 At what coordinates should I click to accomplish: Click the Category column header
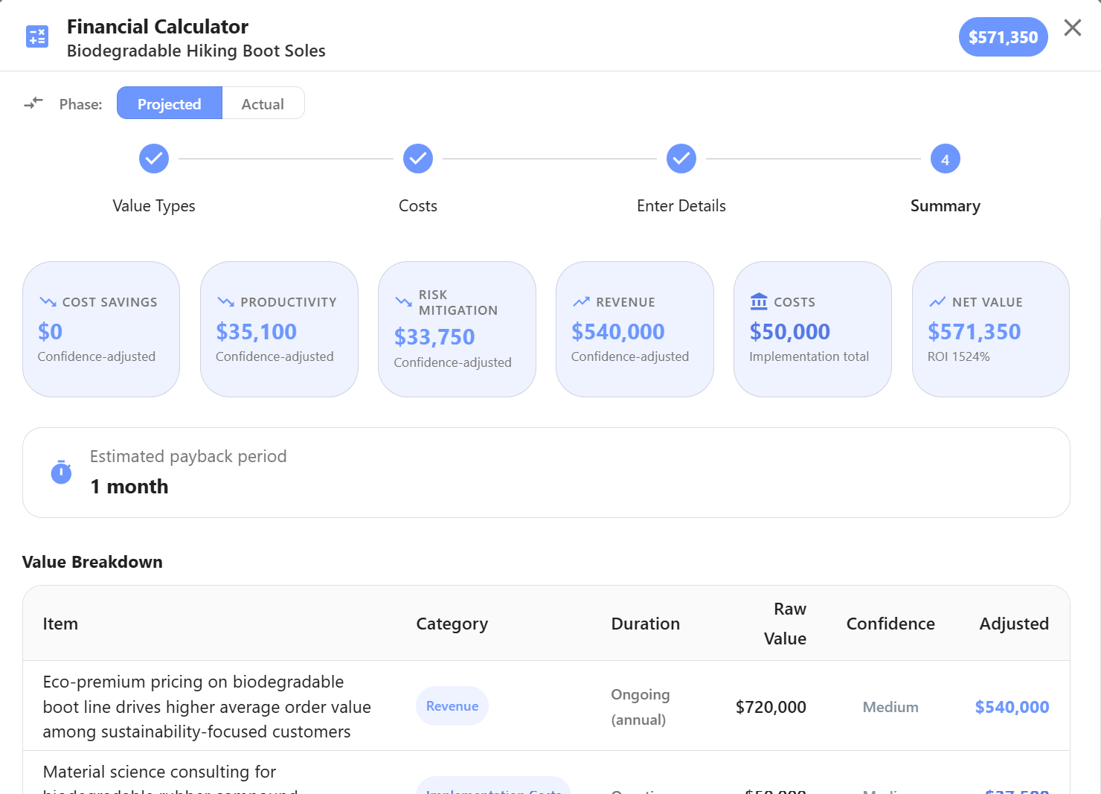point(452,624)
